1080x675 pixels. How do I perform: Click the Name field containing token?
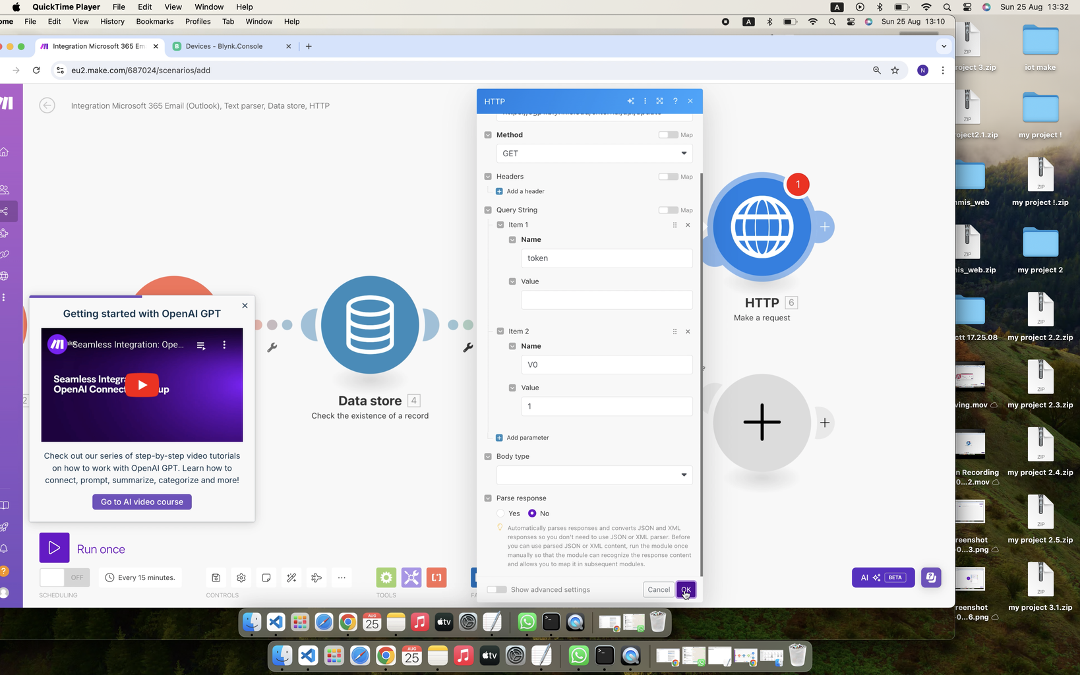pyautogui.click(x=607, y=258)
